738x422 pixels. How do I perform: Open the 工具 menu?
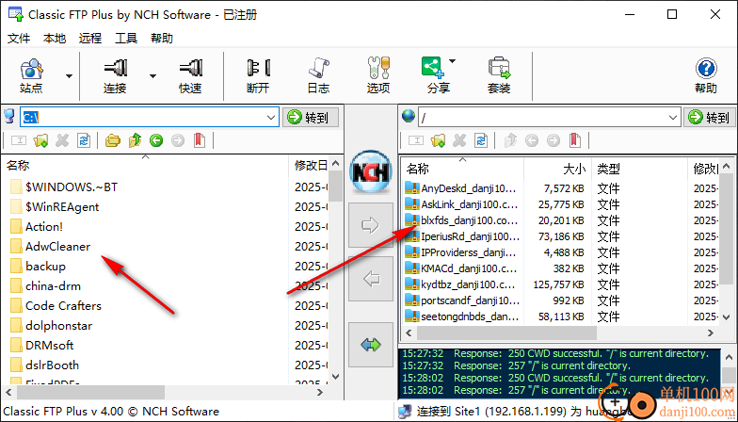[126, 38]
